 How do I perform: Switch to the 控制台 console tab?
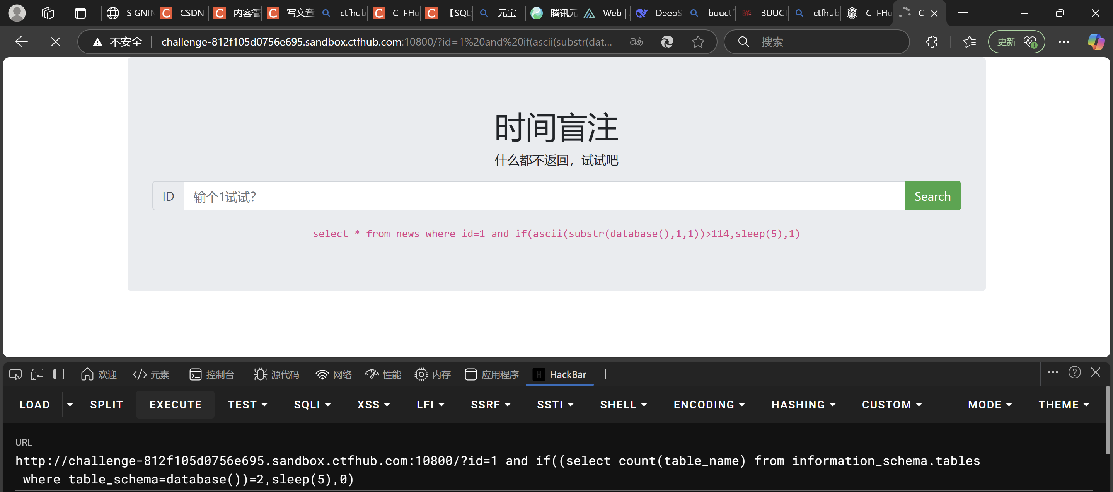click(212, 374)
